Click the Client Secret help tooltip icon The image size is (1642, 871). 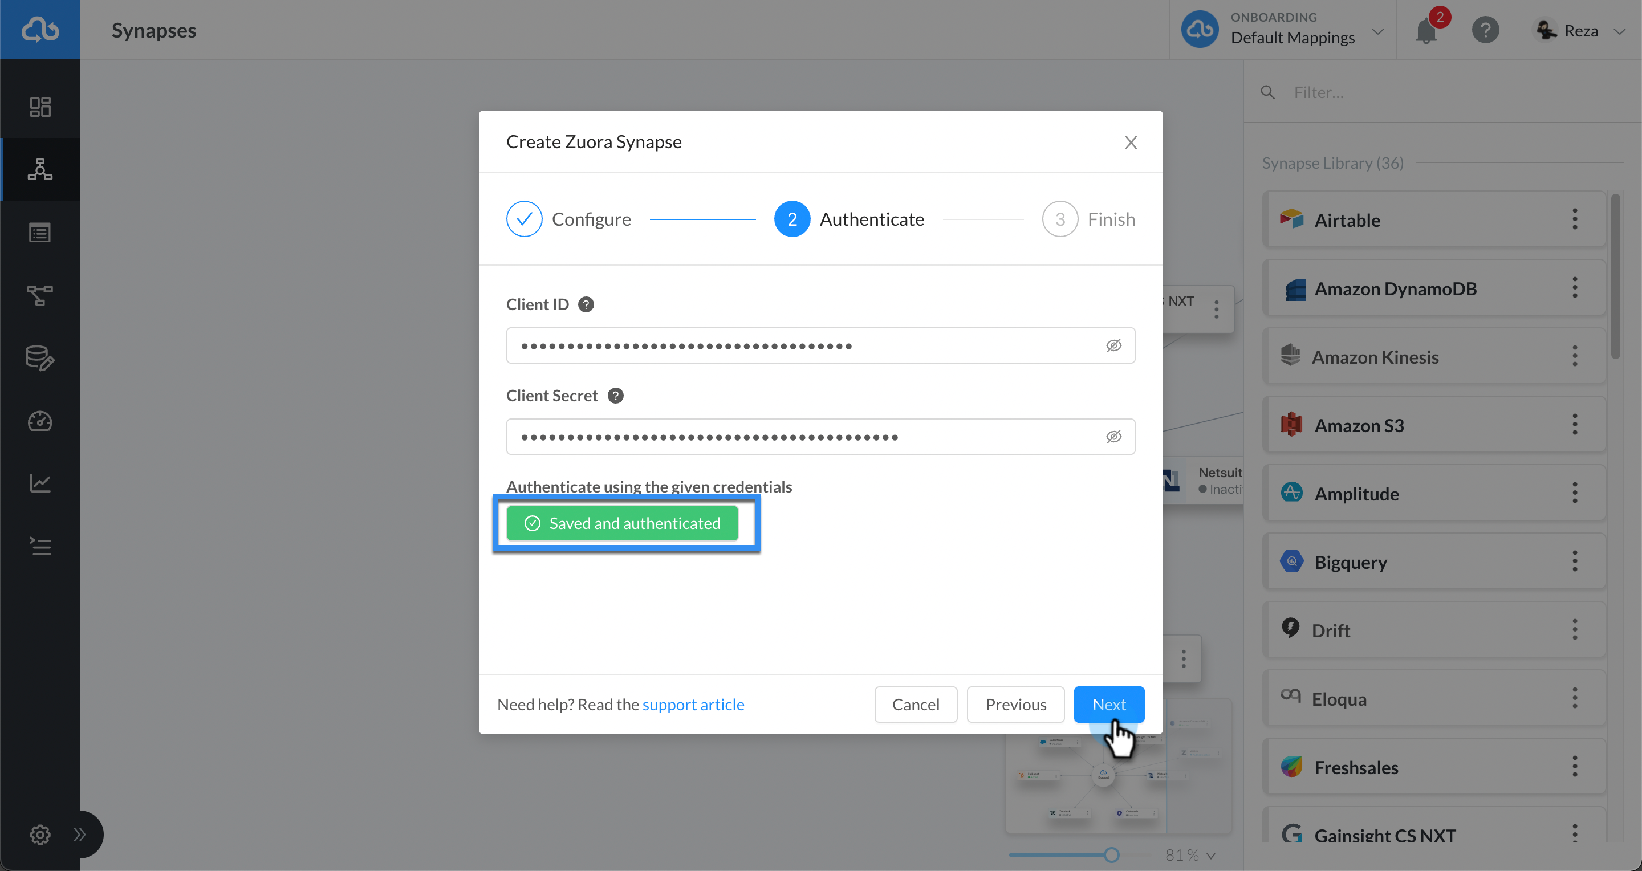[615, 396]
